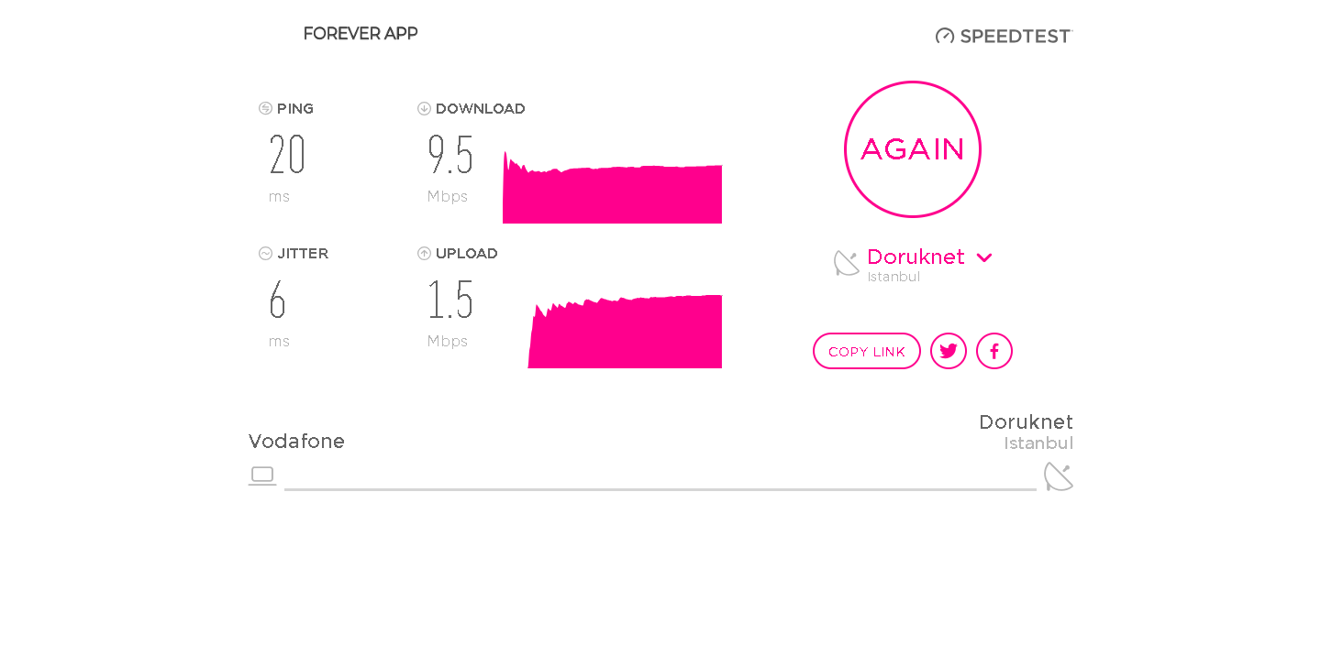Click the SPEEDTEST brand link
1321x667 pixels.
pyautogui.click(x=1005, y=36)
